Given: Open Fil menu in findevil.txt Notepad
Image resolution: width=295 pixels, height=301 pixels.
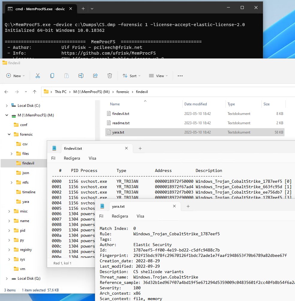Looking at the screenshot, I should click(53, 158).
